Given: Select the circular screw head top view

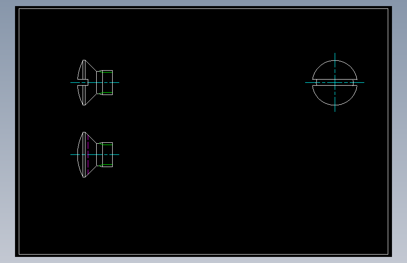Looking at the screenshot, I should (335, 82).
